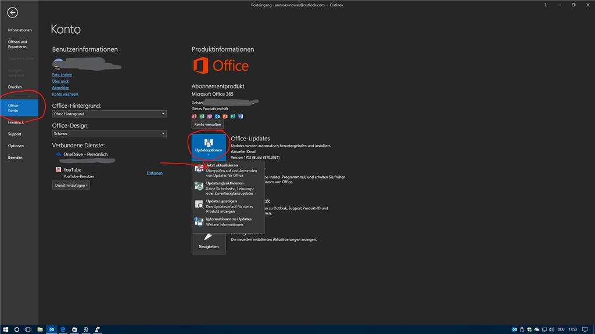Open the volume speaker tray icon
The image size is (595, 334).
click(x=552, y=329)
